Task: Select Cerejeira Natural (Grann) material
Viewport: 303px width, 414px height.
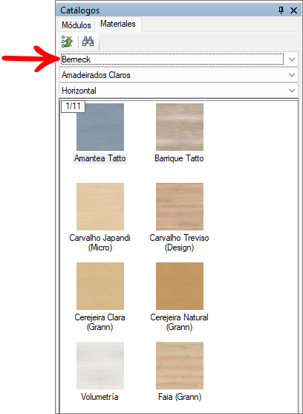Action: [180, 286]
